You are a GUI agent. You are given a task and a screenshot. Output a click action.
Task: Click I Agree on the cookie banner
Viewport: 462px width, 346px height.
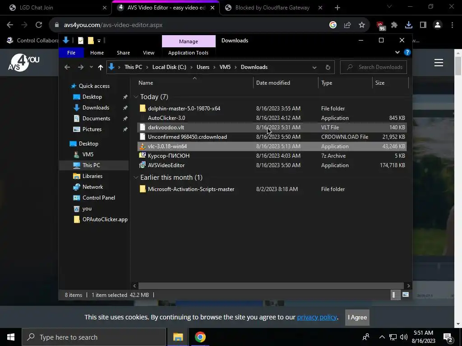point(357,318)
